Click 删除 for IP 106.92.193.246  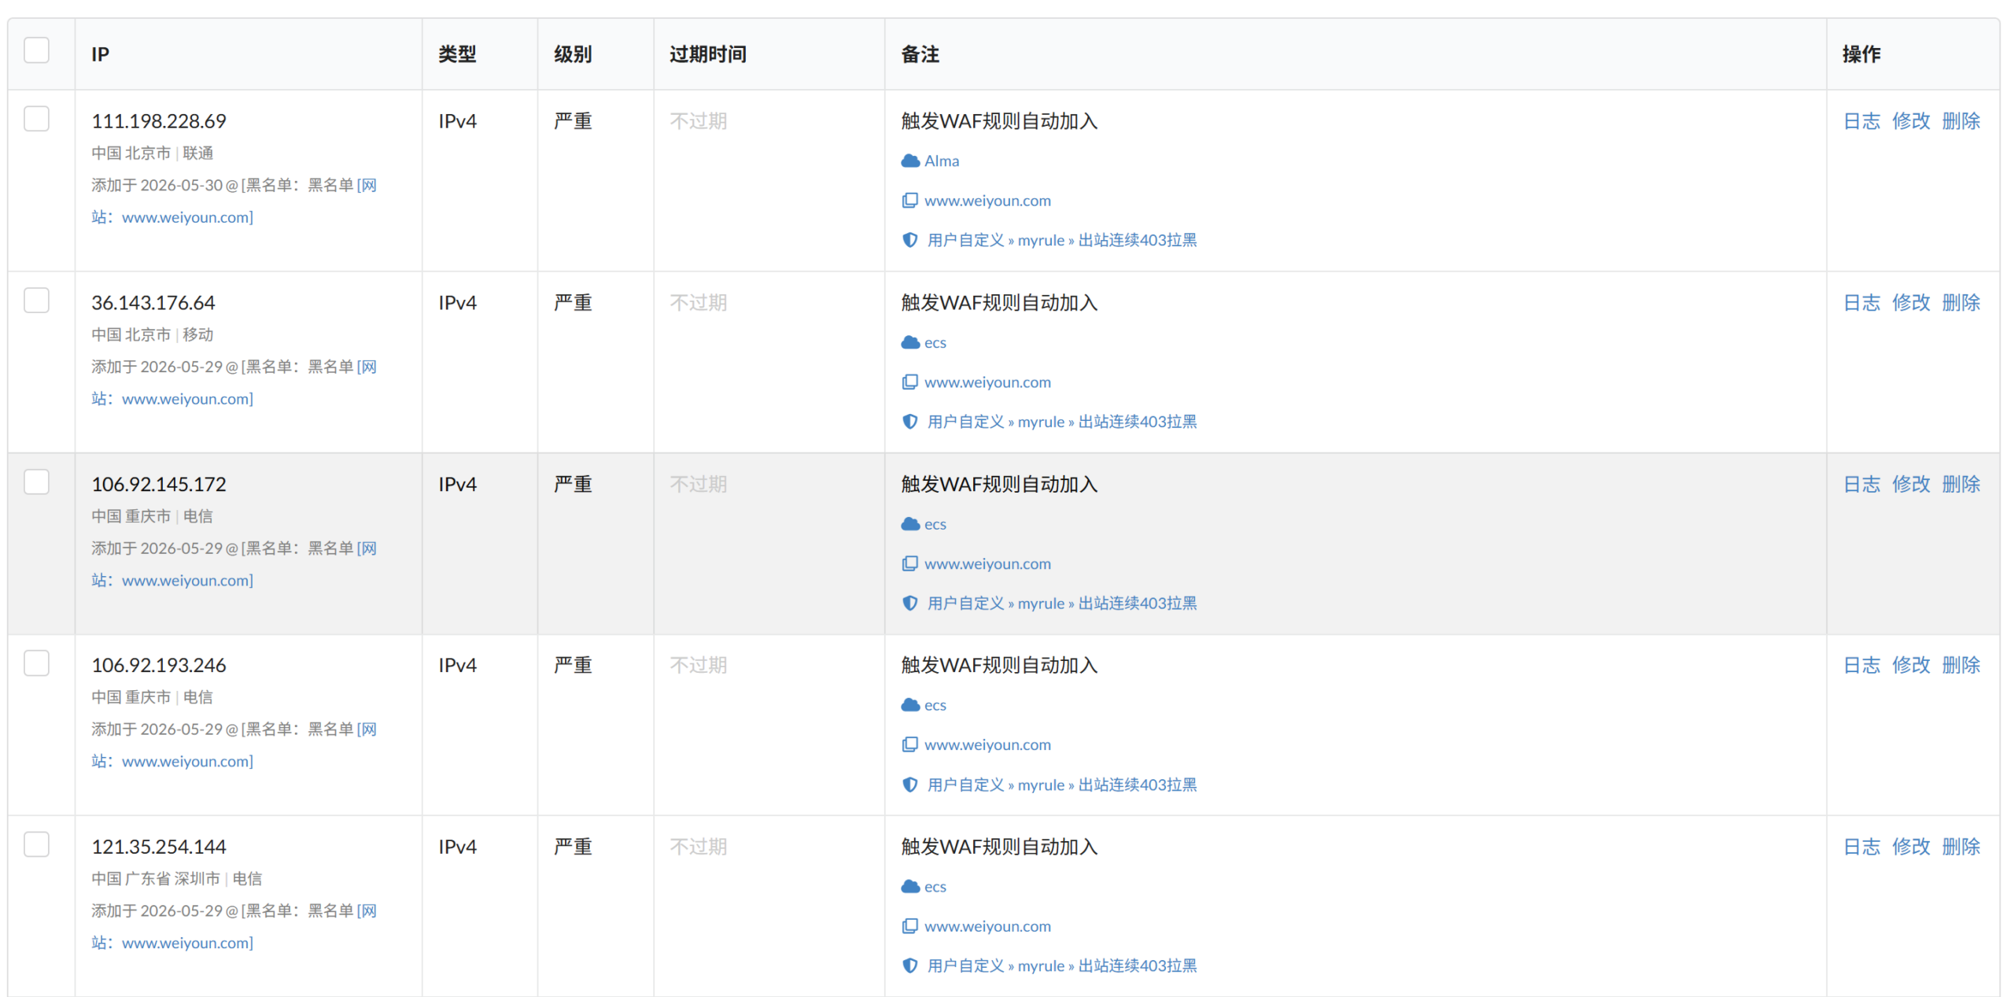1961,665
